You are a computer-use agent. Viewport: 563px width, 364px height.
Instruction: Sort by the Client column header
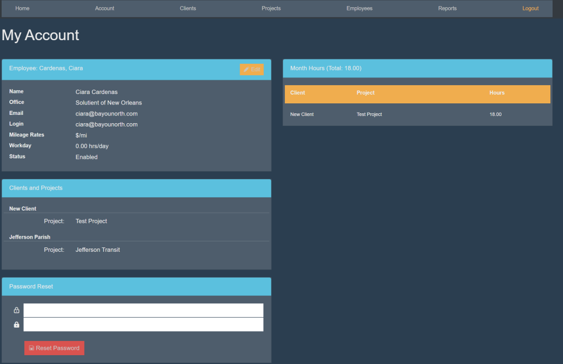click(297, 93)
